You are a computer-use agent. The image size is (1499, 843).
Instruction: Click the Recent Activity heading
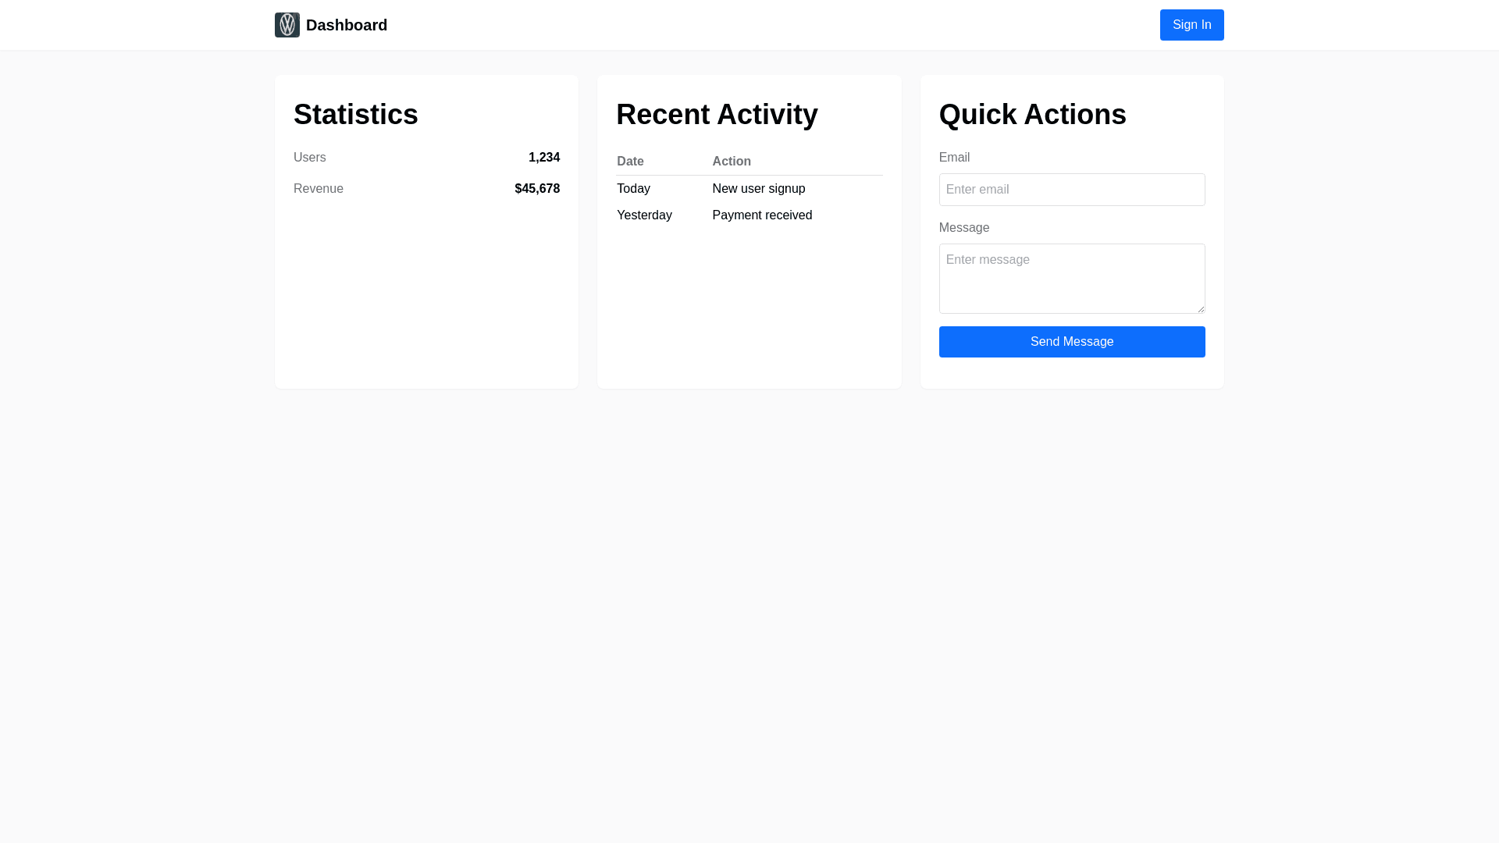pyautogui.click(x=717, y=115)
